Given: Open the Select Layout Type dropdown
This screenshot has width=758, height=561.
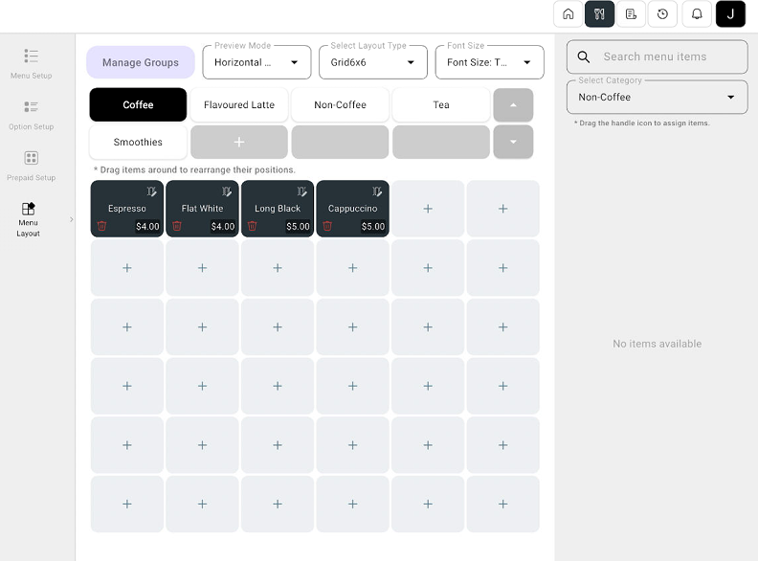Looking at the screenshot, I should coord(373,62).
